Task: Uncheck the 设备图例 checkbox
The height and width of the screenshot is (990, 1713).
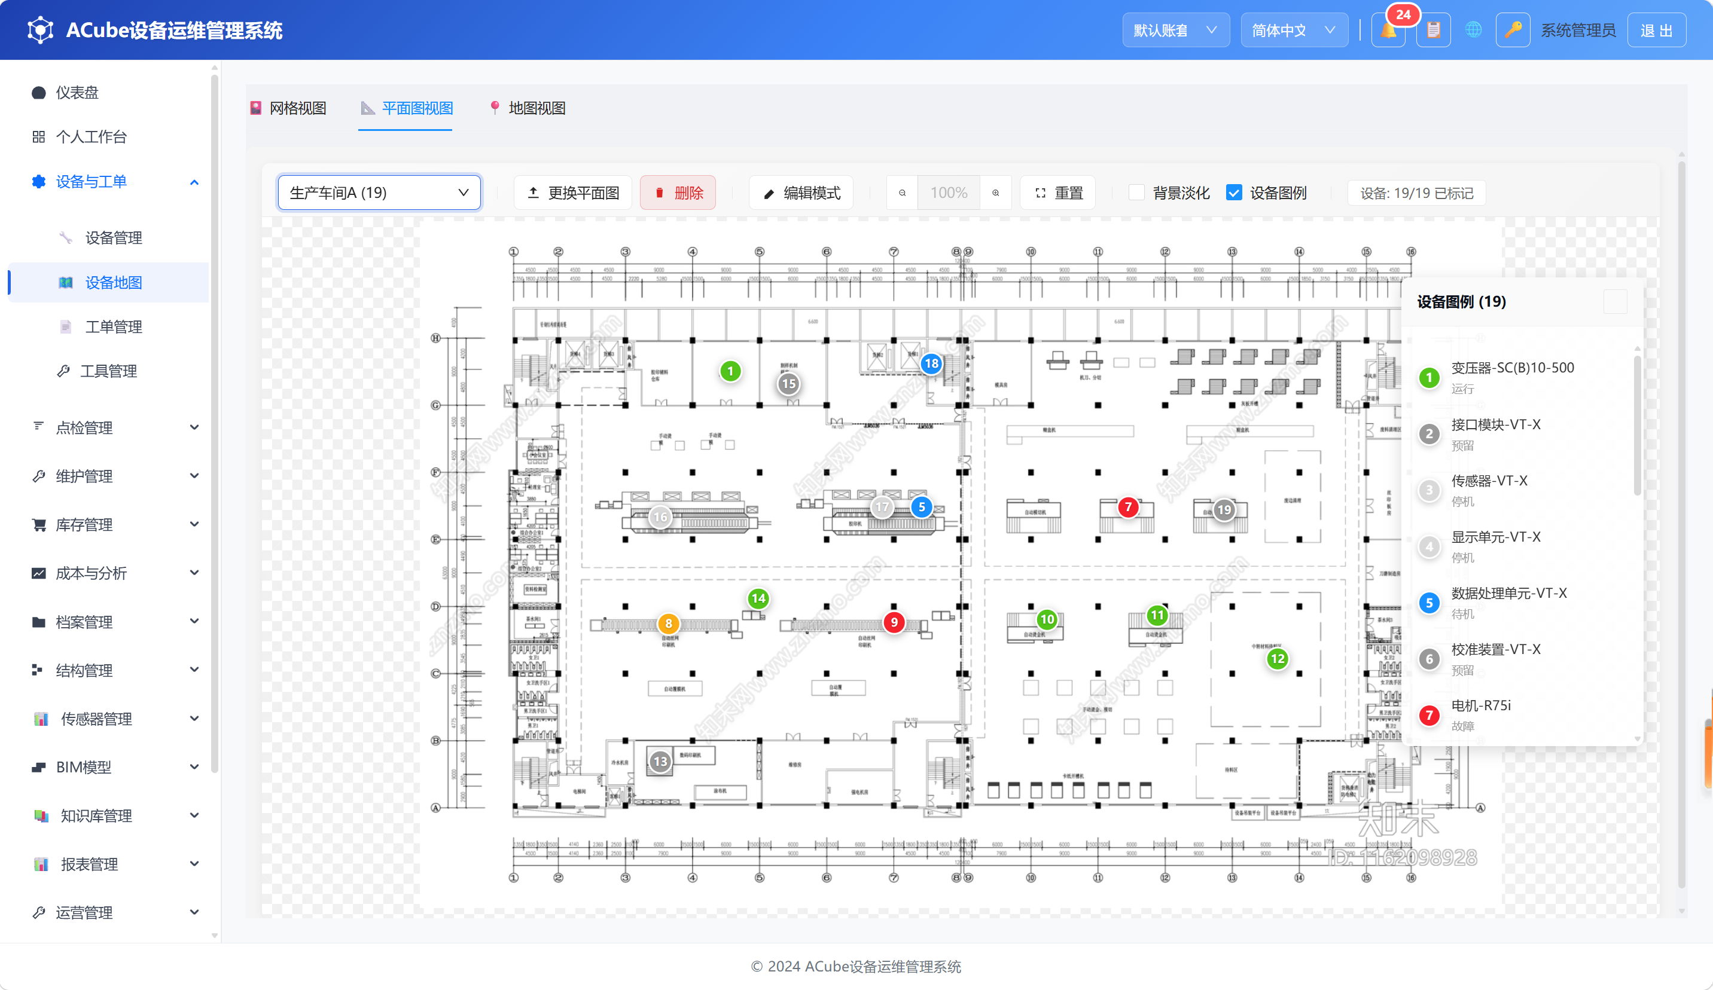Action: [1234, 193]
